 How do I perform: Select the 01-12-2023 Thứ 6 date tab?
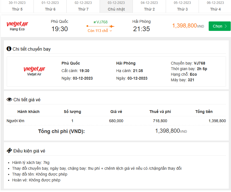[x=50, y=6]
